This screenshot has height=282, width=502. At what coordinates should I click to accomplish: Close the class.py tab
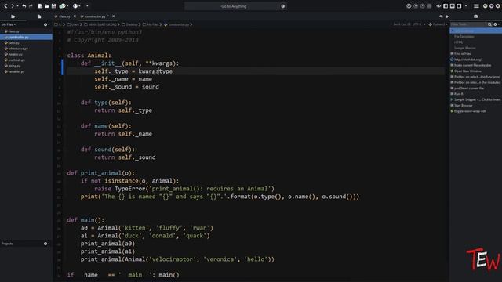[x=75, y=16]
